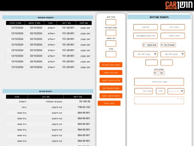This screenshot has height=146, width=194.
Task: Click the הזמנות פתוחות section heading
Action: click(46, 18)
